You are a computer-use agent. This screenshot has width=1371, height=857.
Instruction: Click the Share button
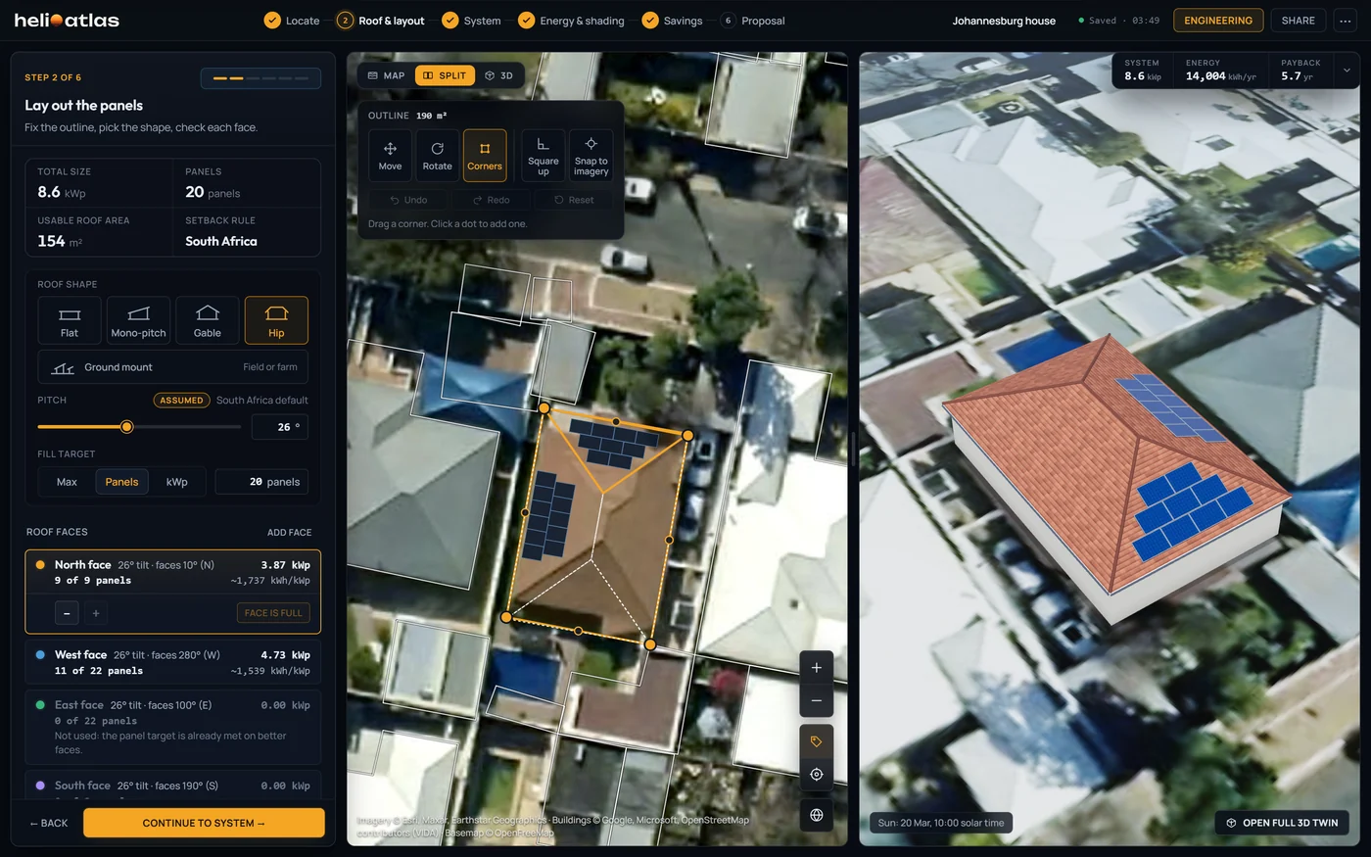(1299, 21)
